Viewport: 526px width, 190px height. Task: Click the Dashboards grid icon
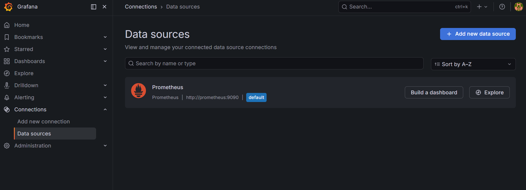click(7, 61)
